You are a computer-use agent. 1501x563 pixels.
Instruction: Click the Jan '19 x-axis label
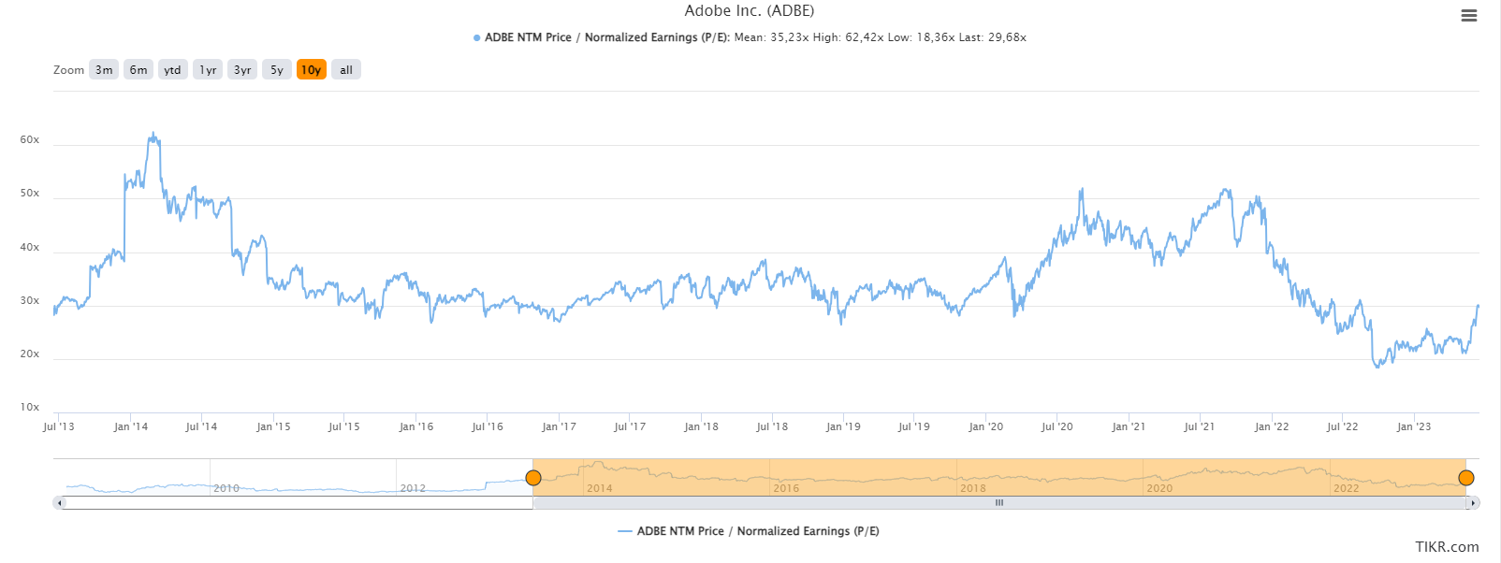843,426
